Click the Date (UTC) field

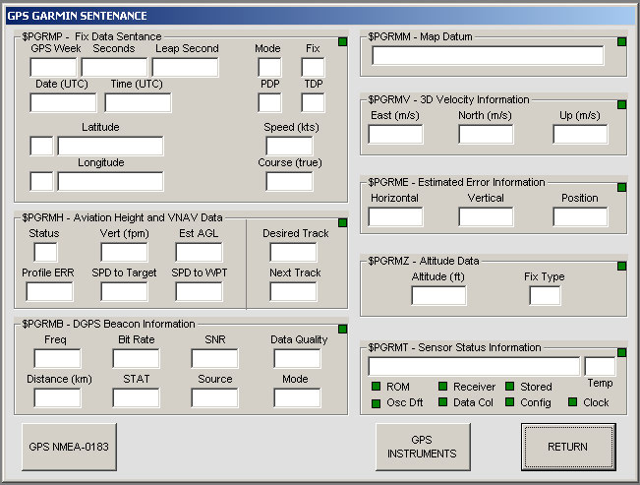pos(63,102)
